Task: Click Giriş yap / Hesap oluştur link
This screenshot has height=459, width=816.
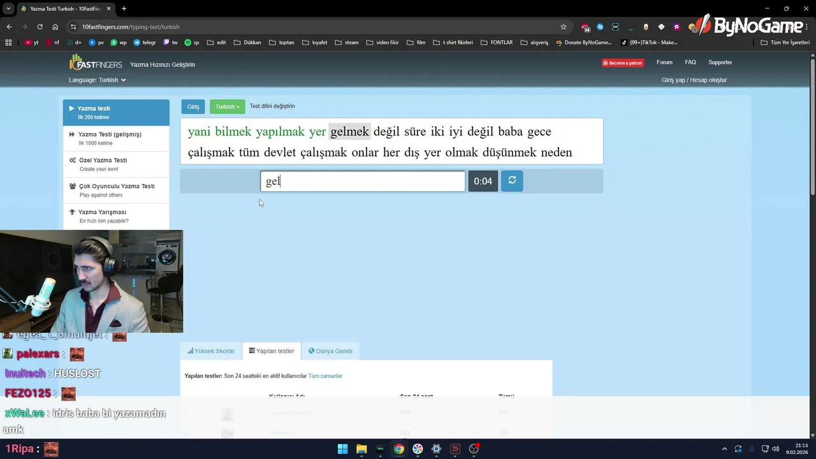Action: tap(694, 80)
